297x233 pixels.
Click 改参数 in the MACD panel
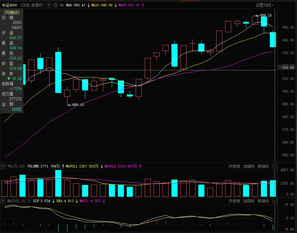(x=234, y=201)
